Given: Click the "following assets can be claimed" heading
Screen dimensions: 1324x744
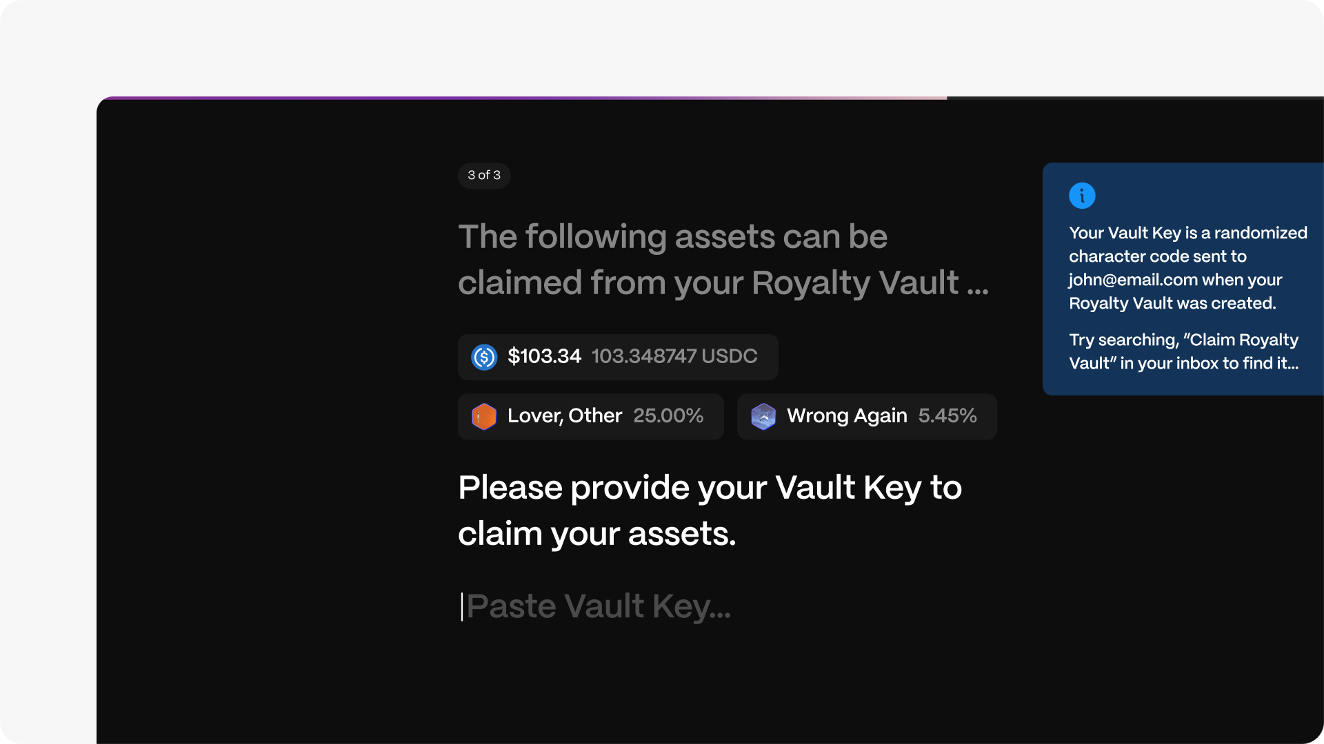Looking at the screenshot, I should [x=723, y=260].
